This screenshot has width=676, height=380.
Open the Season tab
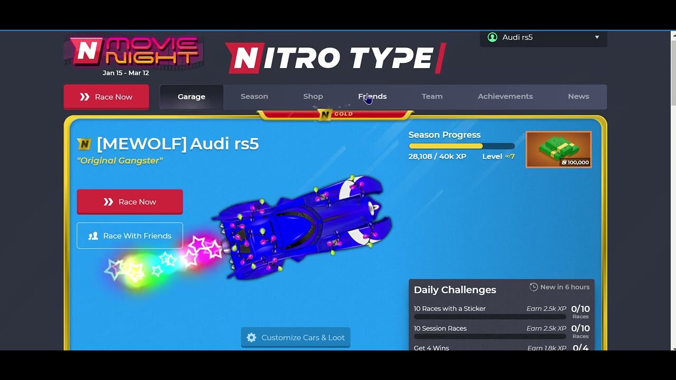pos(255,97)
